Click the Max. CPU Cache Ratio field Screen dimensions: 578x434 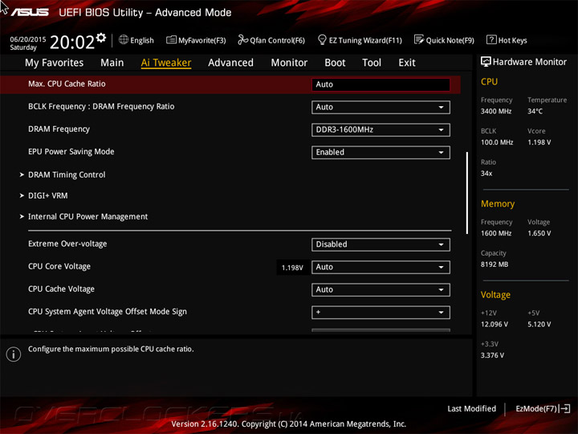click(x=381, y=84)
